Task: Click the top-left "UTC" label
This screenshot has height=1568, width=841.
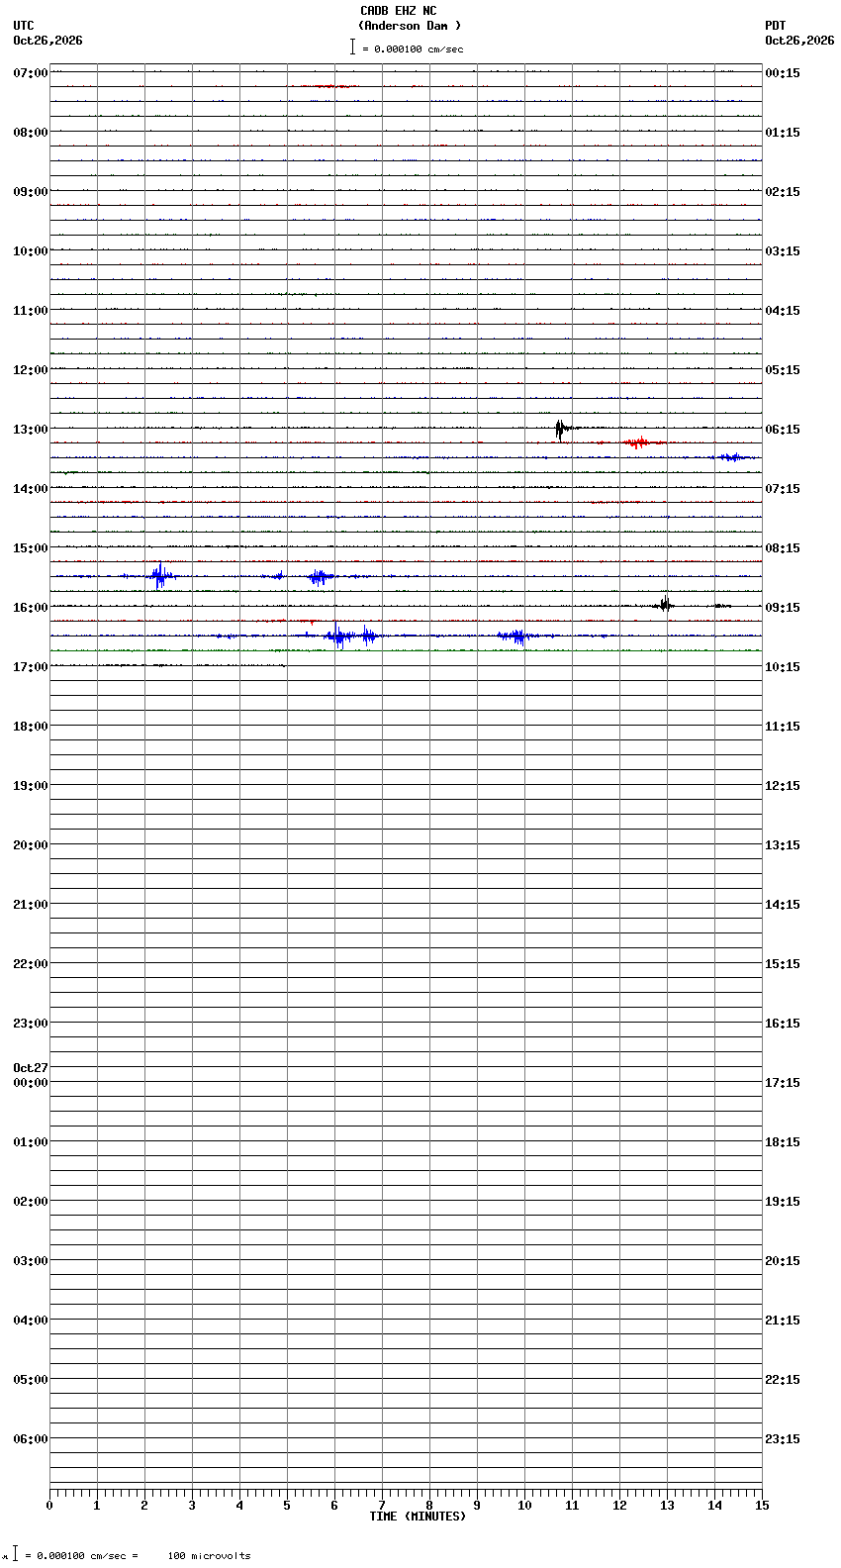Action: click(24, 26)
